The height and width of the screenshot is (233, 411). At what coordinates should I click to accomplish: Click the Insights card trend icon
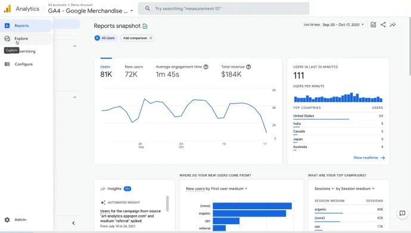click(102, 189)
